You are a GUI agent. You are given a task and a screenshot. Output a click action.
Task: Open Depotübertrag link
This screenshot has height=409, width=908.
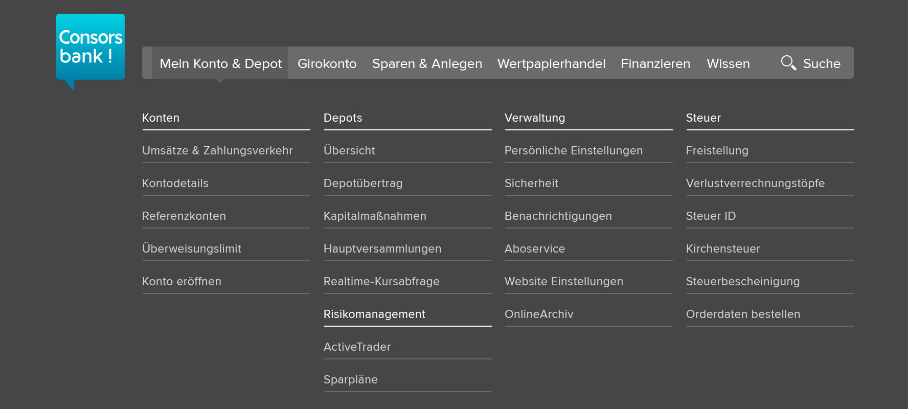[363, 184]
